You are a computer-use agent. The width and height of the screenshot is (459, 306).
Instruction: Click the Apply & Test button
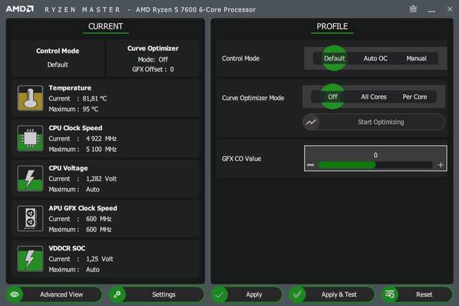[332, 294]
